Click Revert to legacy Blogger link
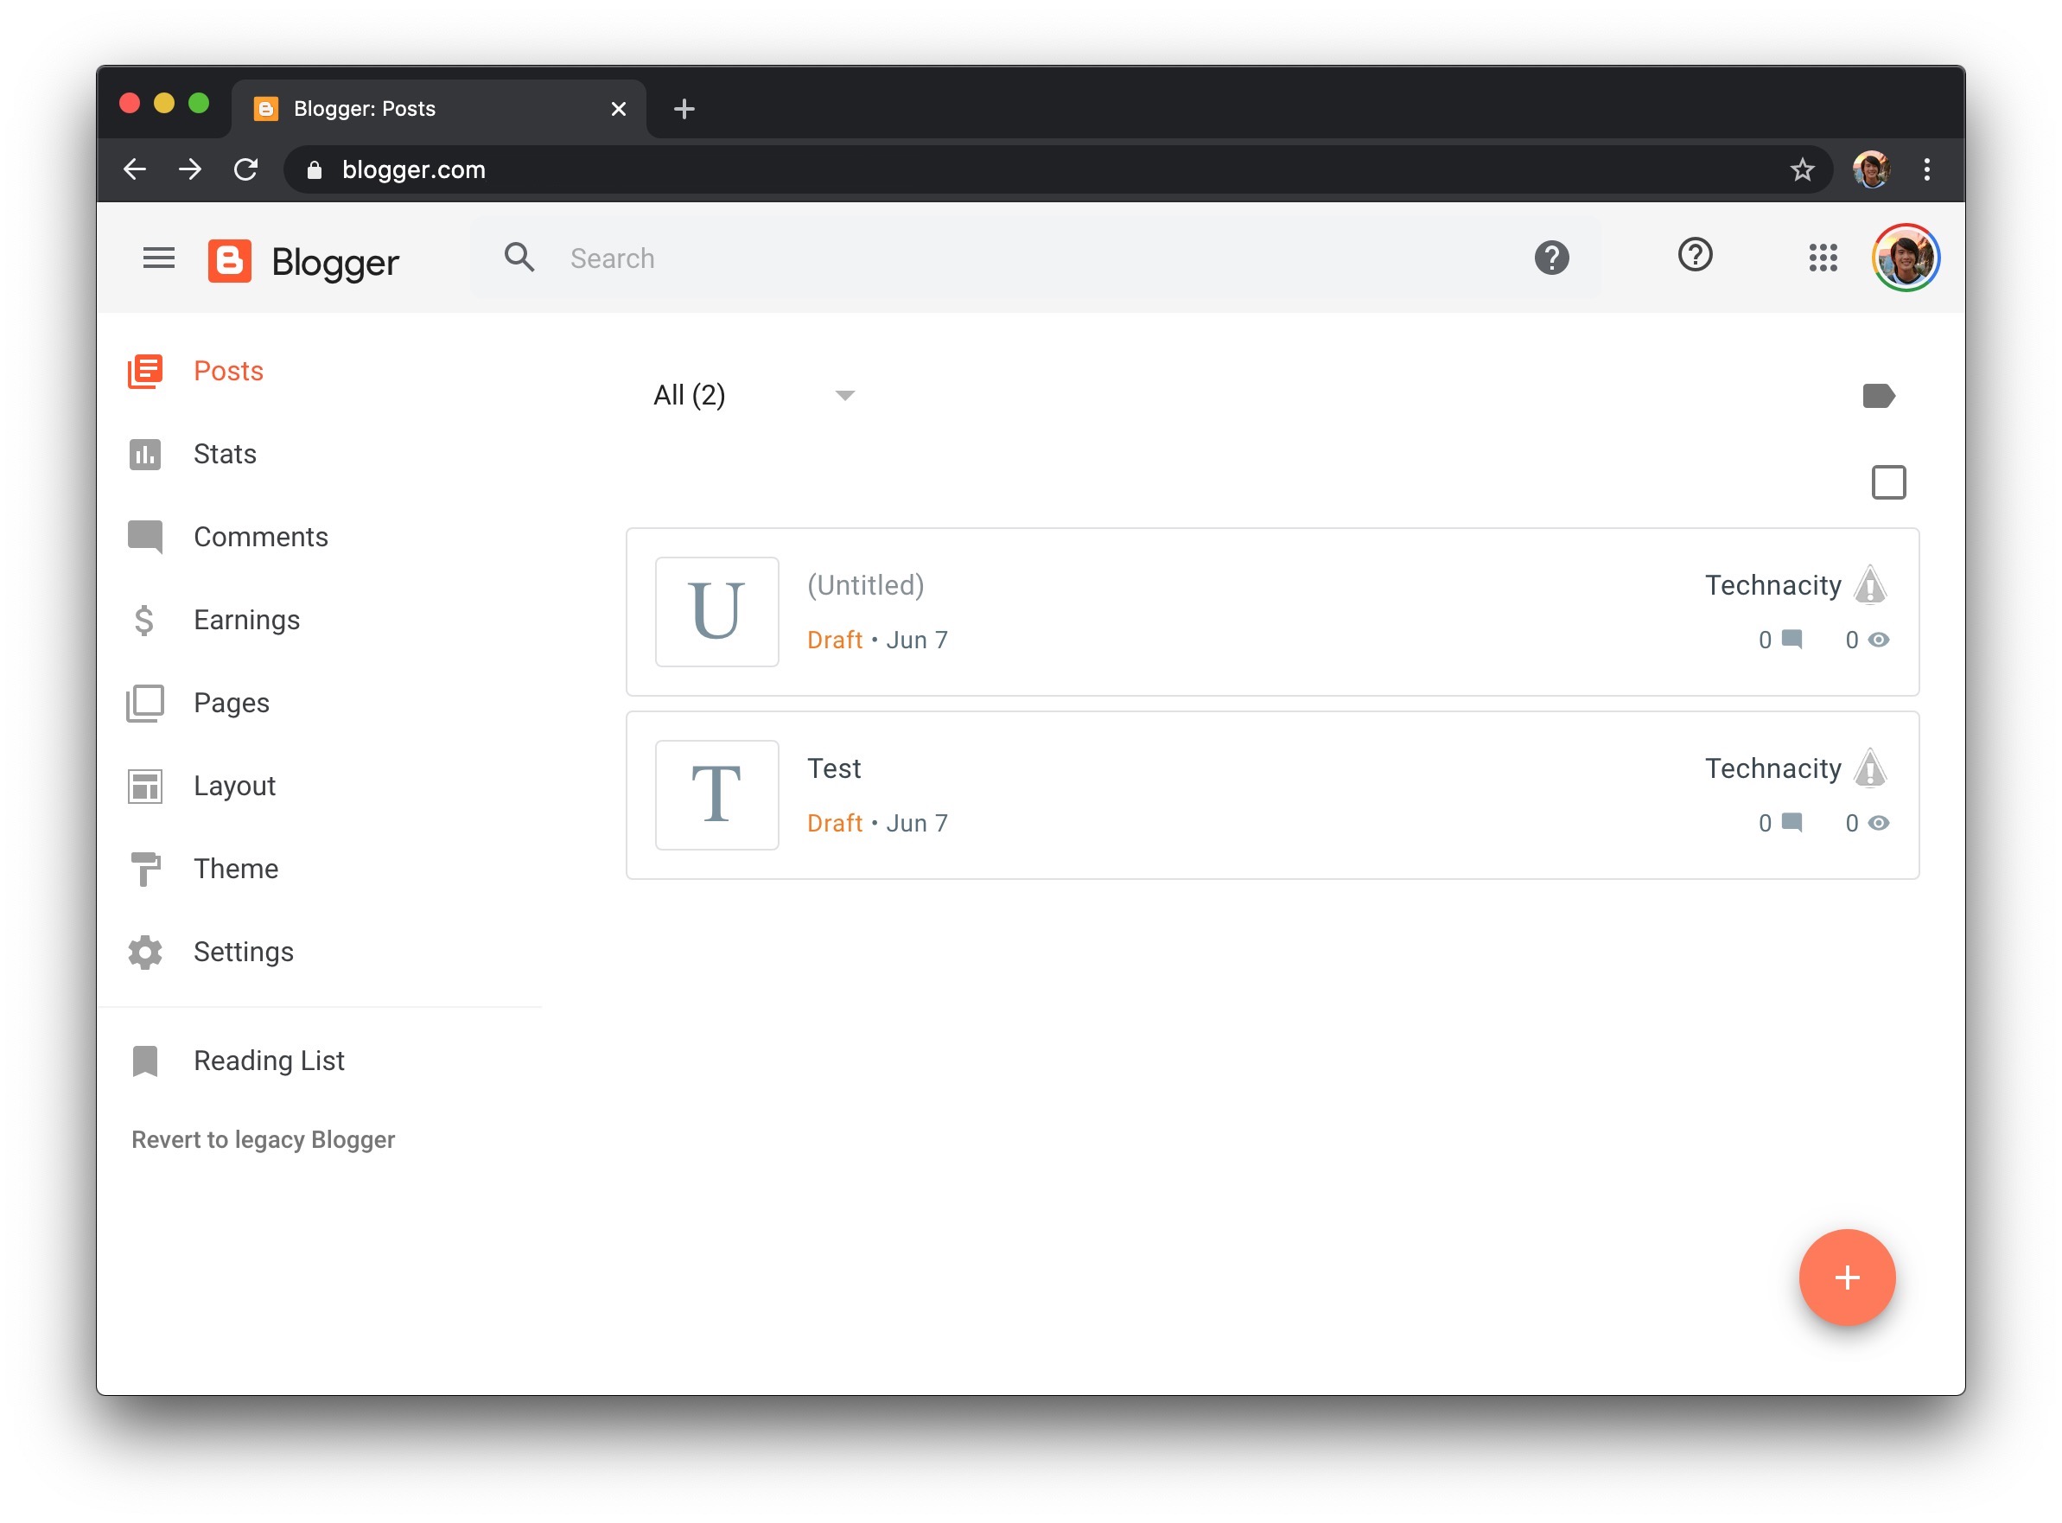This screenshot has height=1523, width=2062. pos(263,1138)
